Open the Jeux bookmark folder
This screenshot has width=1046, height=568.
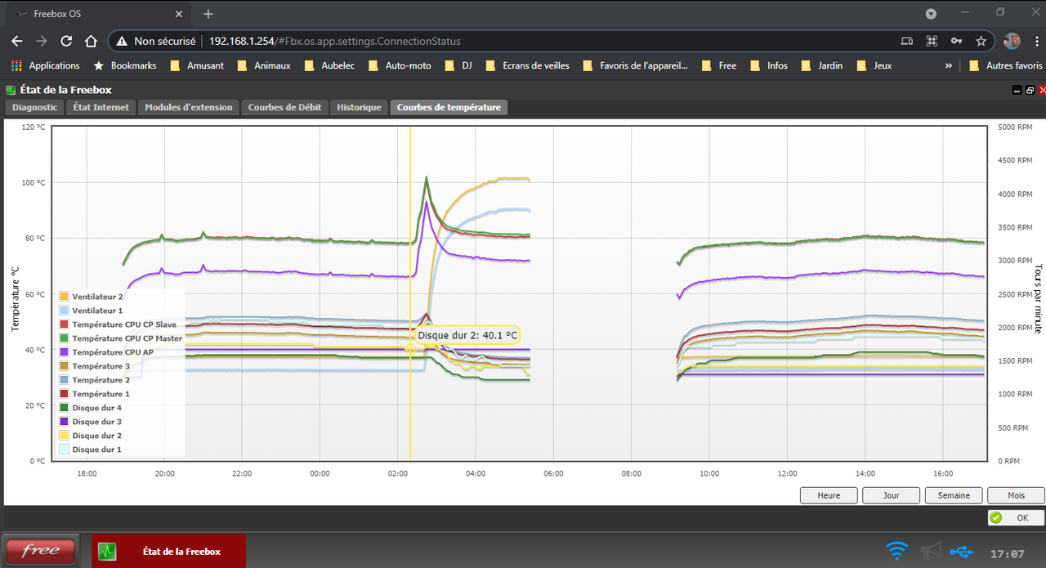coord(874,65)
